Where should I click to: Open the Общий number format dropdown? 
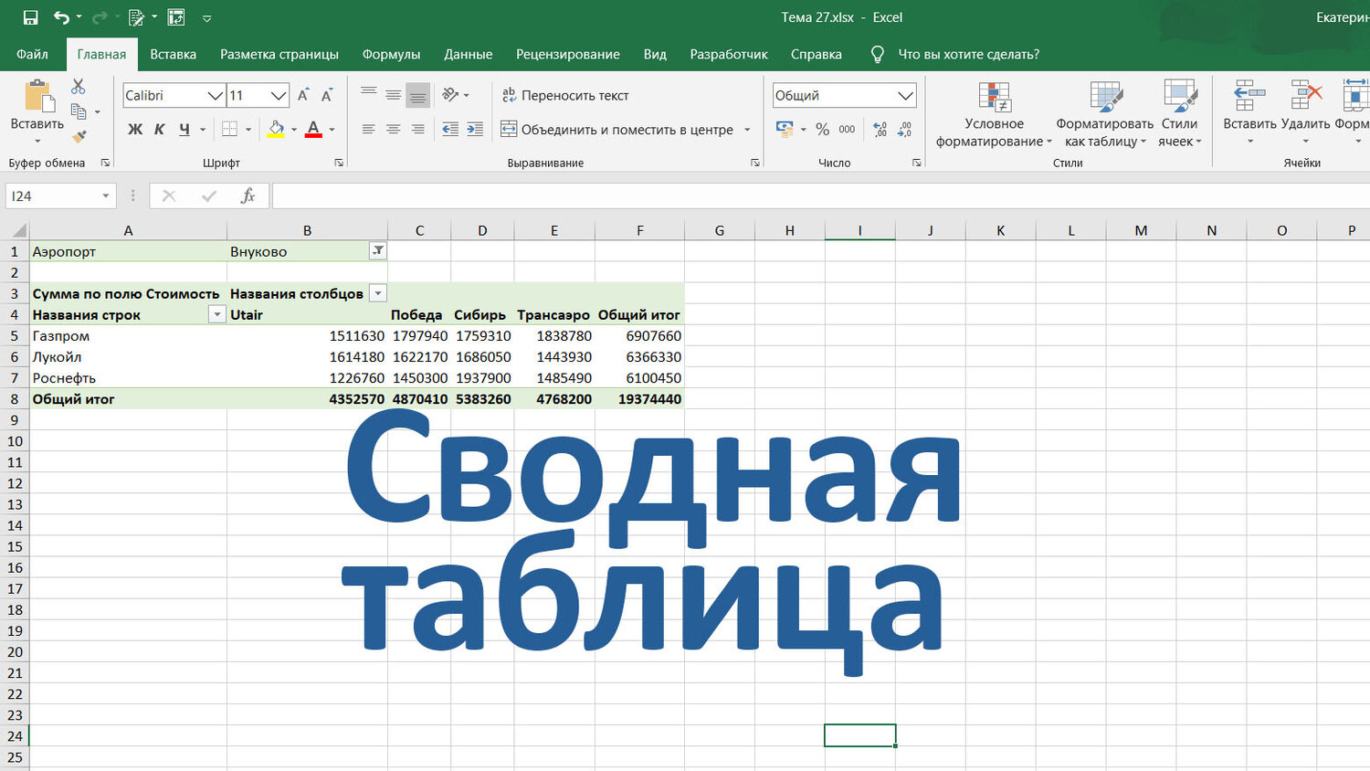[905, 95]
